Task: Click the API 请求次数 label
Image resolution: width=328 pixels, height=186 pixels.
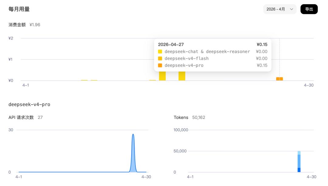Action: tap(21, 117)
